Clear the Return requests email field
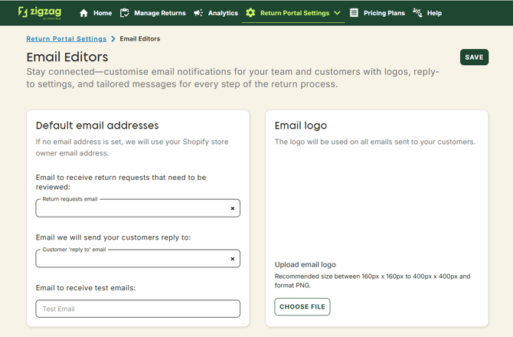This screenshot has height=337, width=513. pyautogui.click(x=233, y=208)
